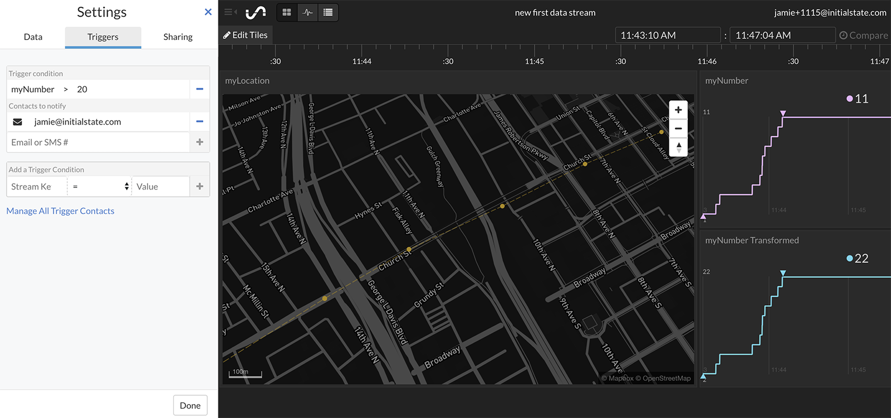
Task: Zoom out on the map
Action: (678, 128)
